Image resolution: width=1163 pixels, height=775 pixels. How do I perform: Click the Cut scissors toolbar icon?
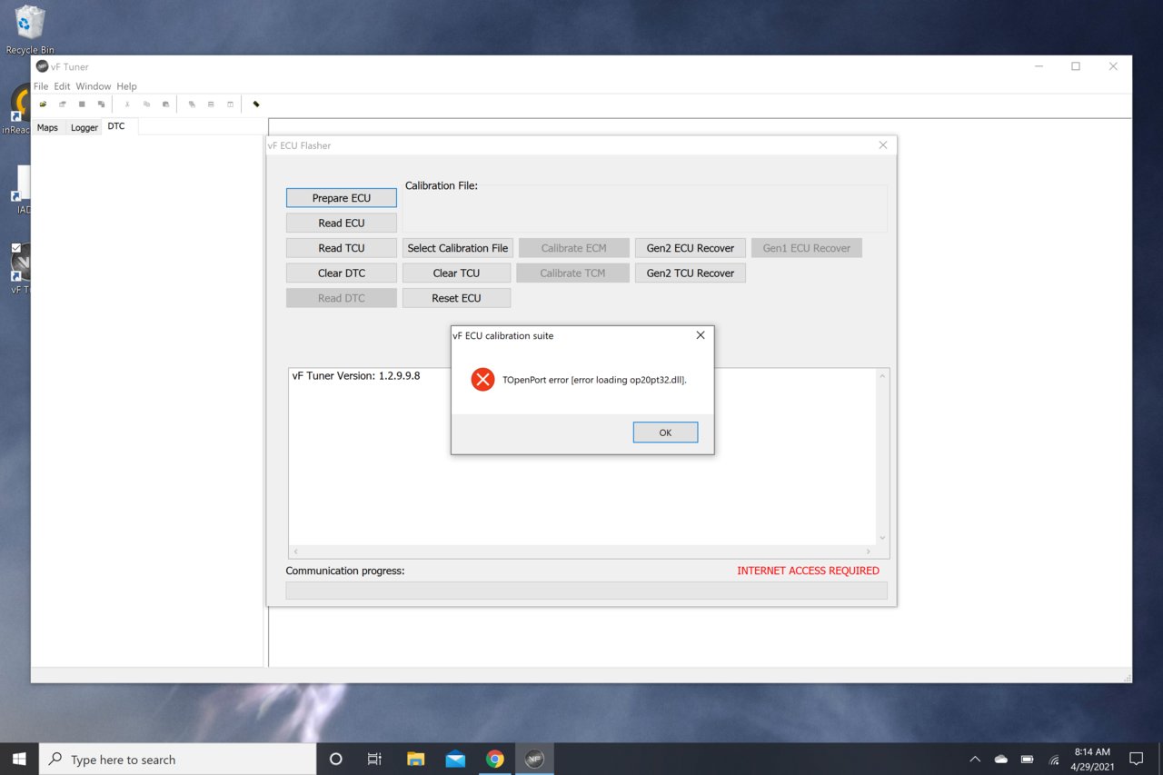tap(127, 104)
